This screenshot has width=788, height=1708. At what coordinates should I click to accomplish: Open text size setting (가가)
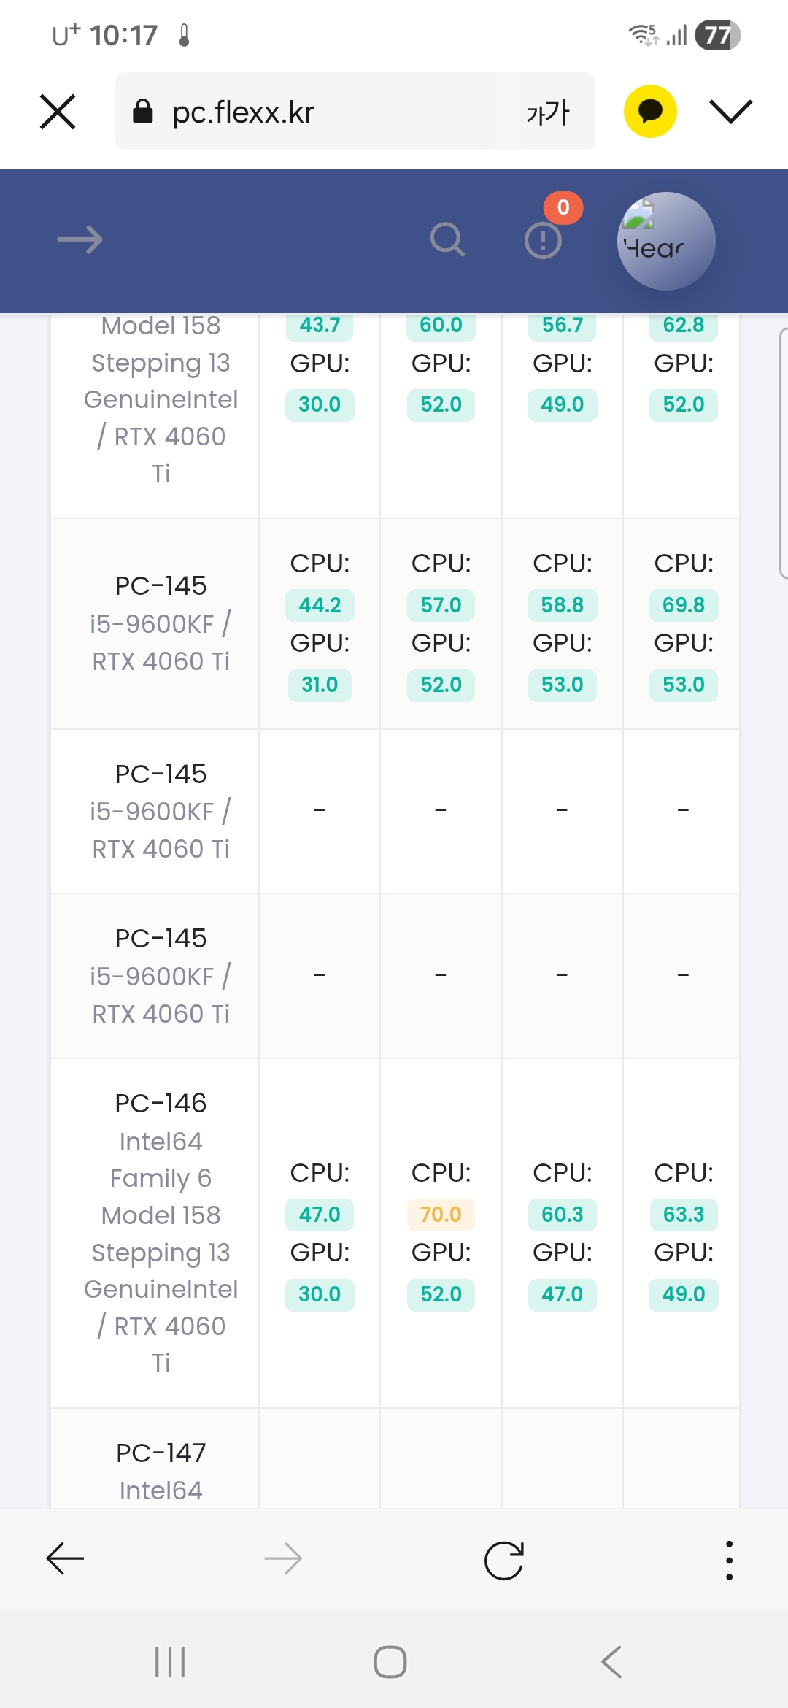pos(547,112)
